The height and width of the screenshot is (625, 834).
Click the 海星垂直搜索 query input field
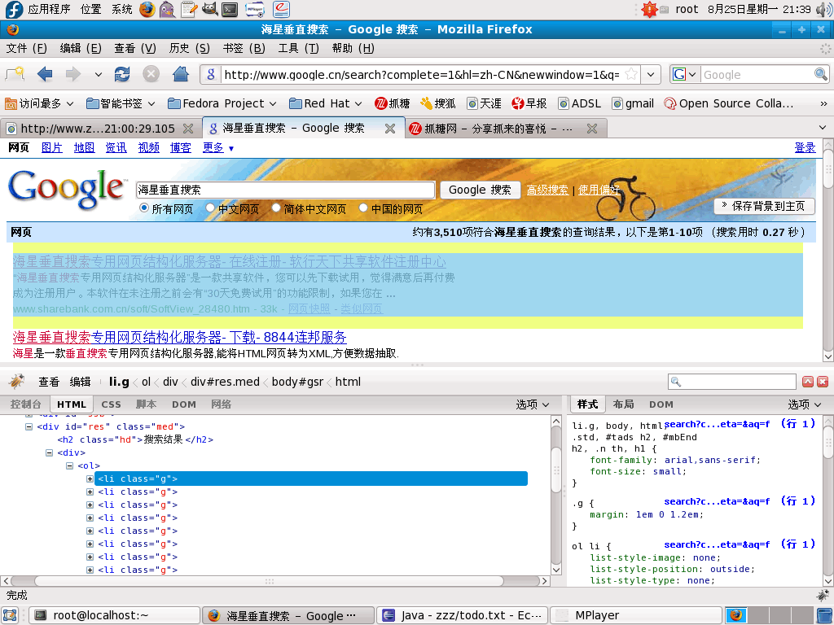point(286,190)
